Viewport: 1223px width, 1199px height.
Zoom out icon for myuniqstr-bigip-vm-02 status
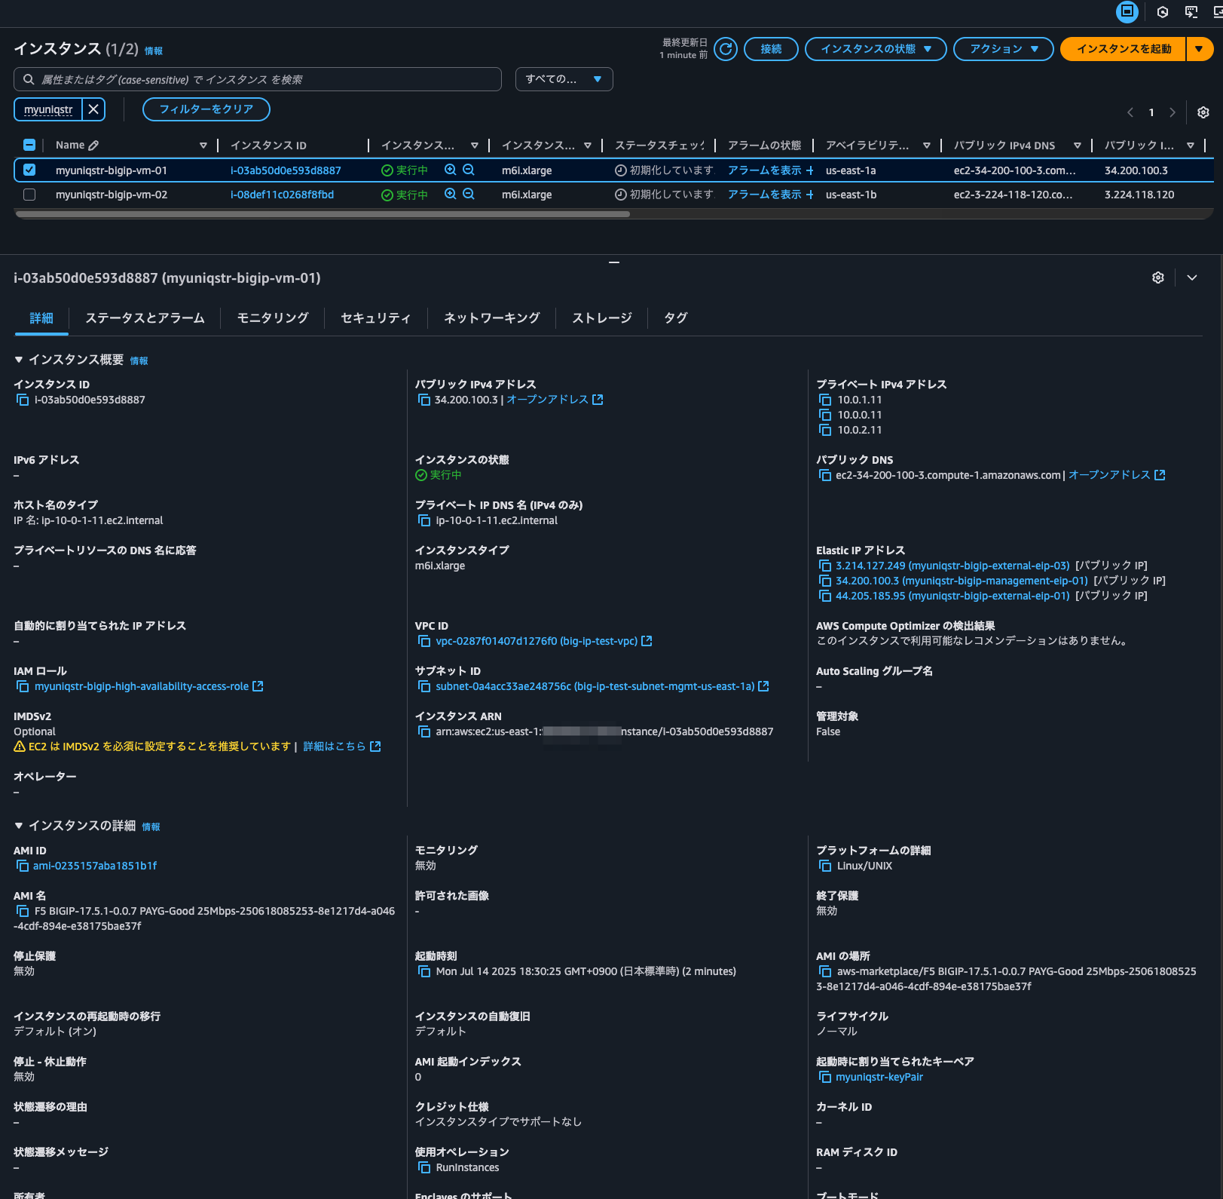tap(469, 195)
